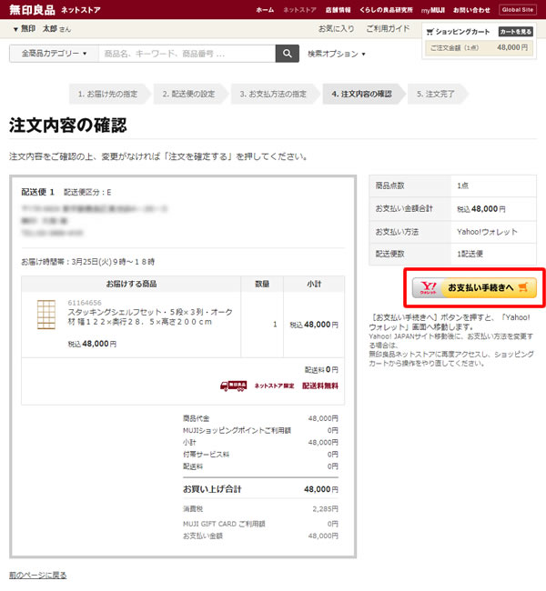Click the カートを見る button
Screen dimensions: 546x591
pos(515,32)
